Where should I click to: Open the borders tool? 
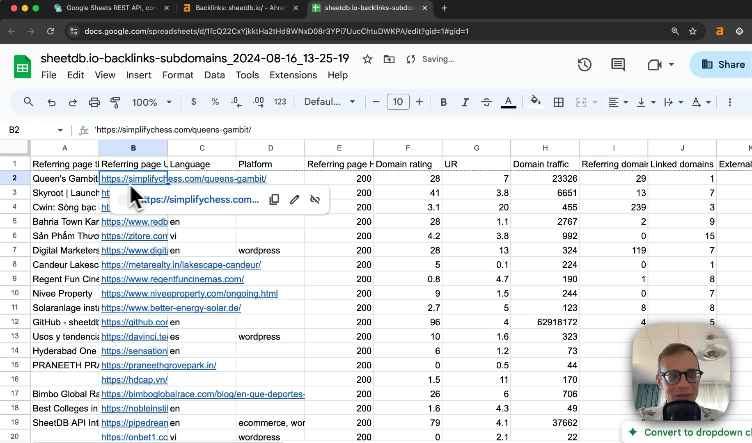[x=558, y=102]
